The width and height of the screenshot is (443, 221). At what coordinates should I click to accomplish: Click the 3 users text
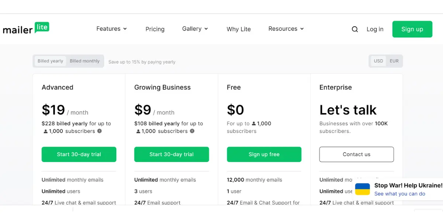pyautogui.click(x=143, y=191)
